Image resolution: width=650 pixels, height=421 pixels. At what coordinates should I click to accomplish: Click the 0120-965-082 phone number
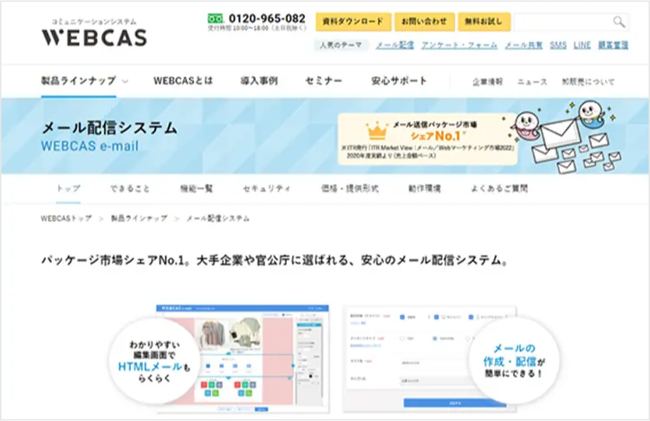pos(267,18)
